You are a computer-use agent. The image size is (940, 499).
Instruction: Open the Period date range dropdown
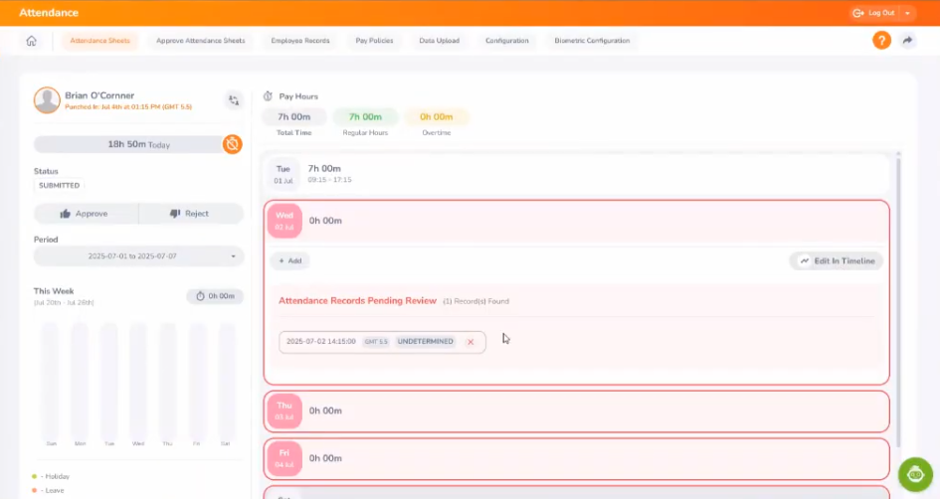coord(138,256)
